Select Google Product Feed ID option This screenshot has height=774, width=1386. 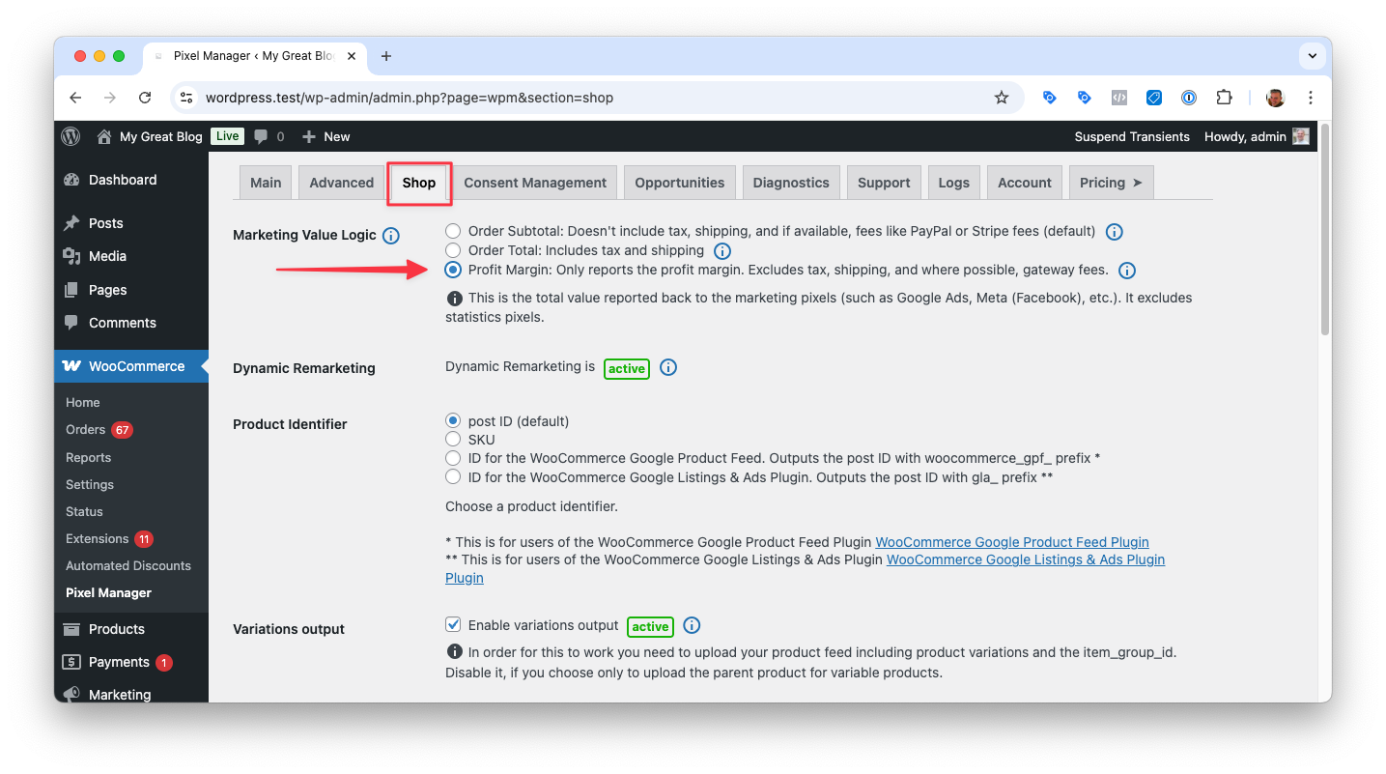click(x=453, y=458)
